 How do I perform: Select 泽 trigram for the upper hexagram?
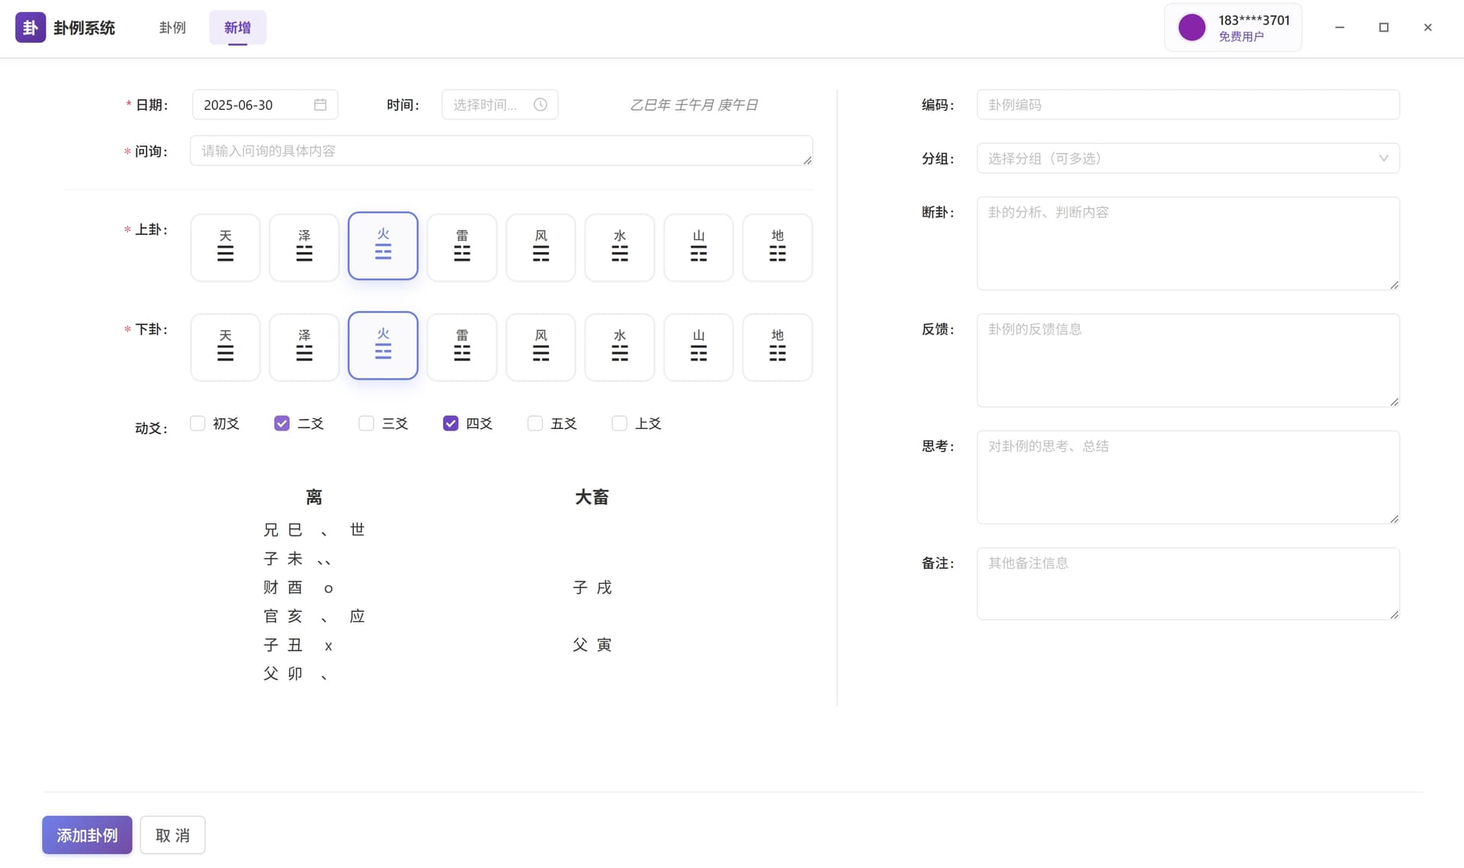click(x=303, y=247)
